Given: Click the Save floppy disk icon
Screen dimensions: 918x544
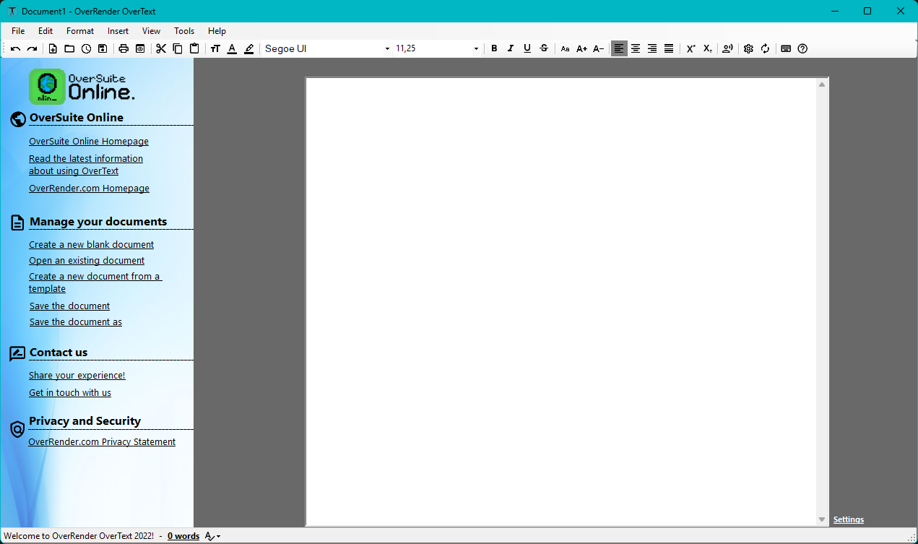Looking at the screenshot, I should click(x=103, y=49).
